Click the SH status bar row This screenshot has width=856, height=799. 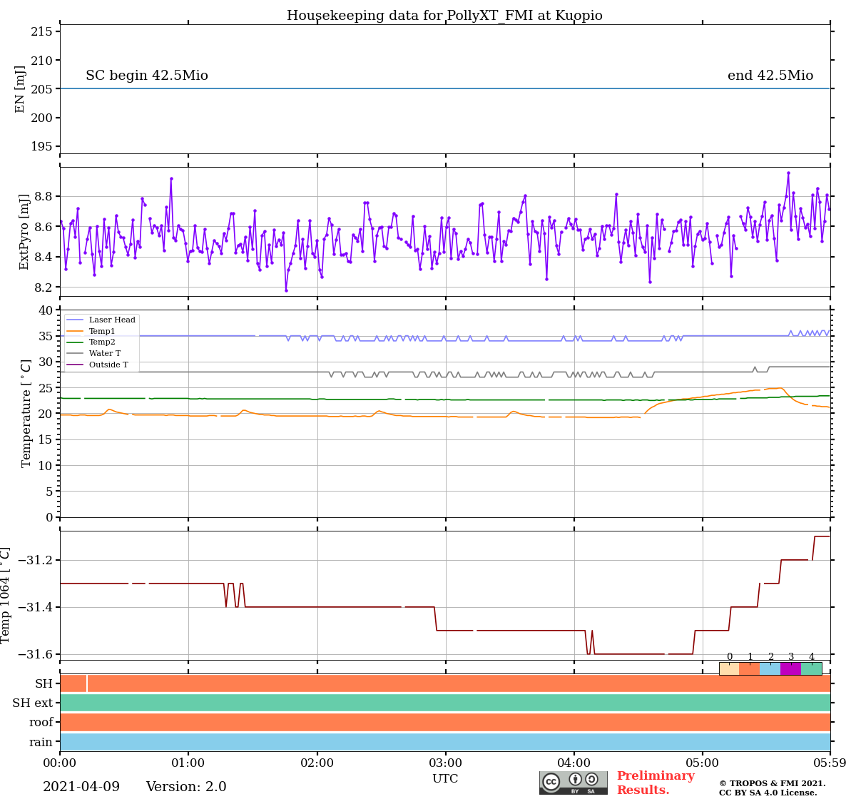click(x=445, y=683)
